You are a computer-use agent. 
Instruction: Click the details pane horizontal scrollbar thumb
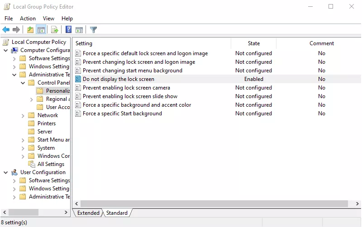point(214,203)
